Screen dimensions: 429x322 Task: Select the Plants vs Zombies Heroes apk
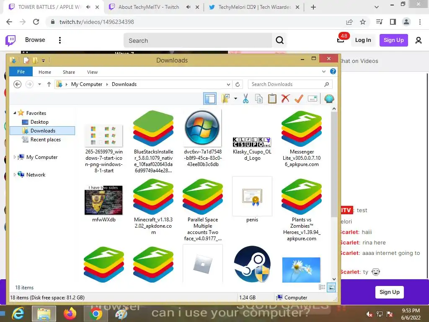[x=302, y=197]
